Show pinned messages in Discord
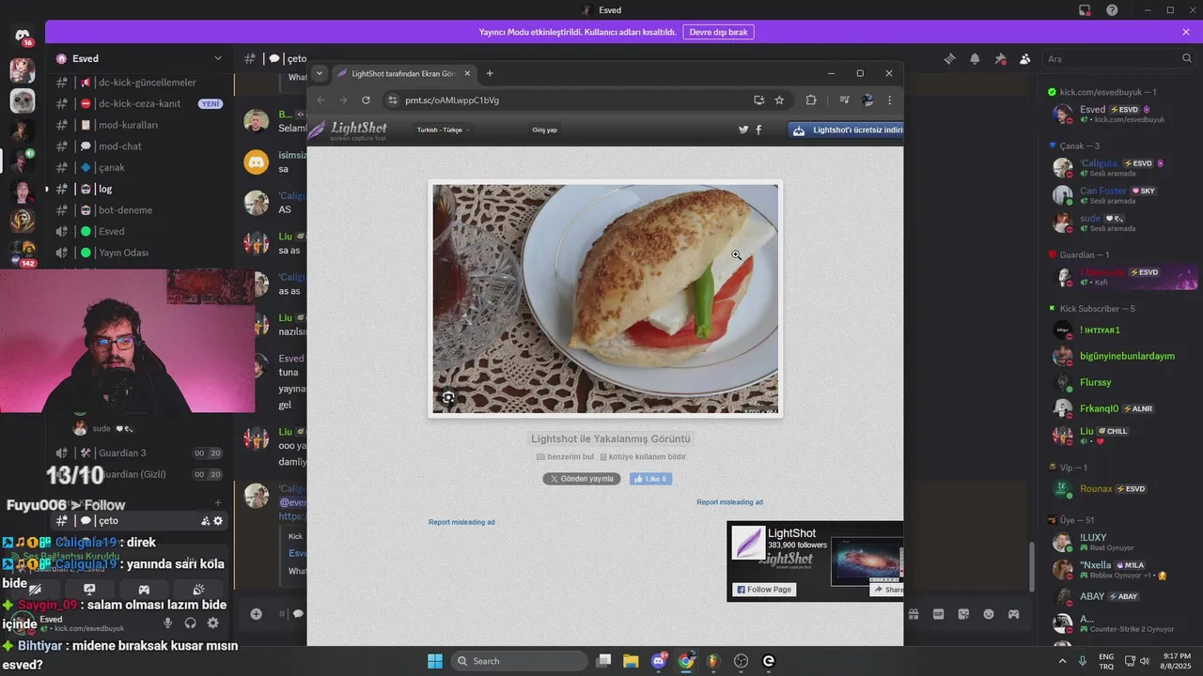The height and width of the screenshot is (676, 1203). click(x=1000, y=58)
